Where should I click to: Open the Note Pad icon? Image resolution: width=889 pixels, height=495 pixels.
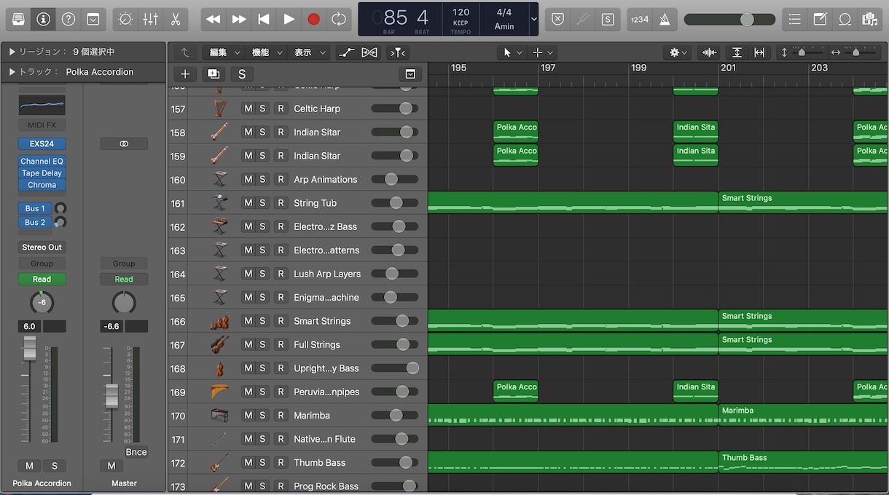[820, 20]
